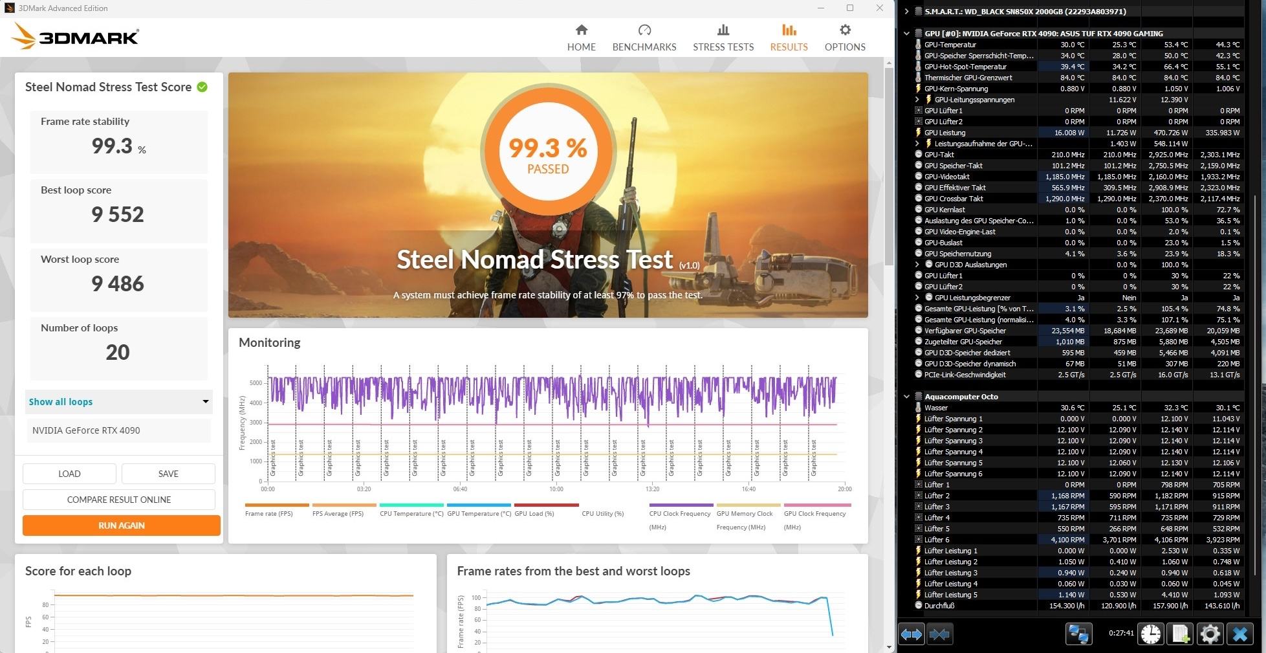
Task: Expand Leistungsaufnahme der GPU sub-group
Action: click(x=917, y=144)
